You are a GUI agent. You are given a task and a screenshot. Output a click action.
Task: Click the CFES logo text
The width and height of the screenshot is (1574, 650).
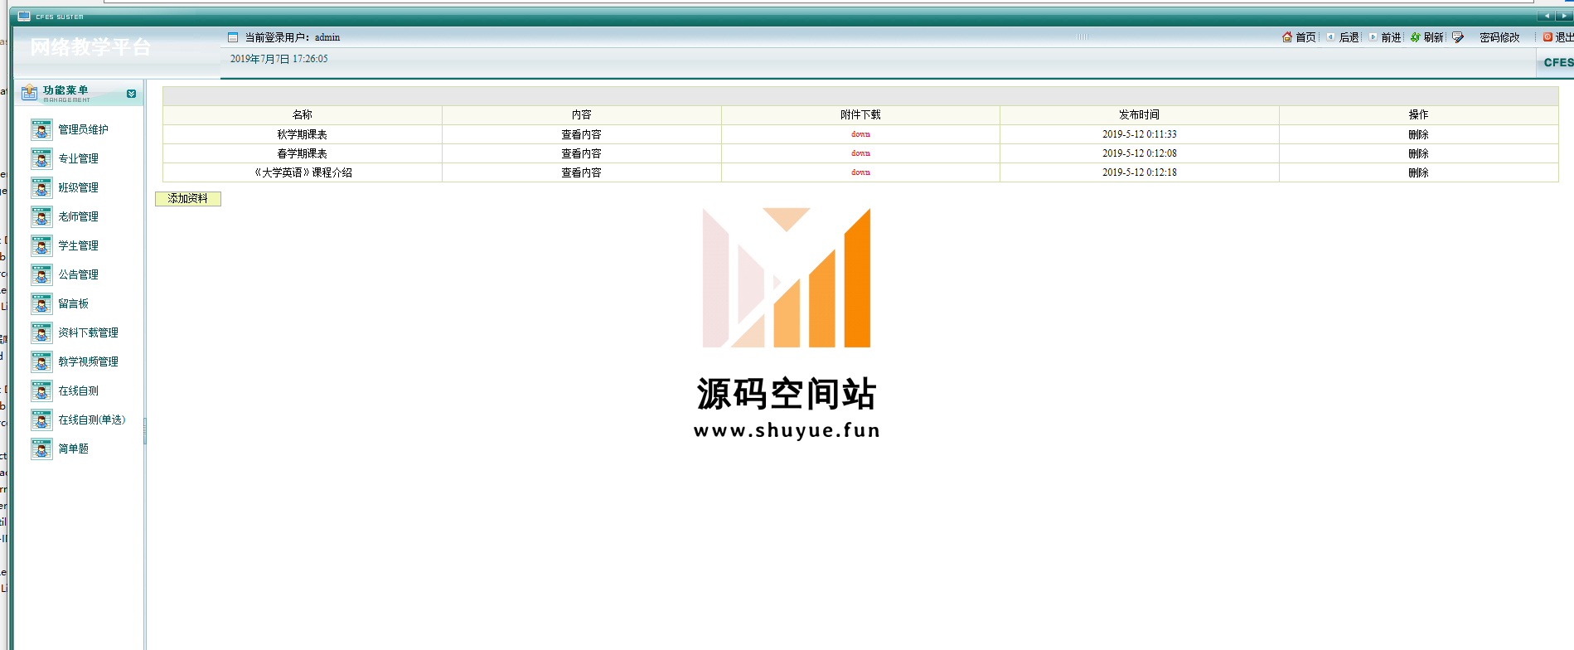coord(1558,62)
